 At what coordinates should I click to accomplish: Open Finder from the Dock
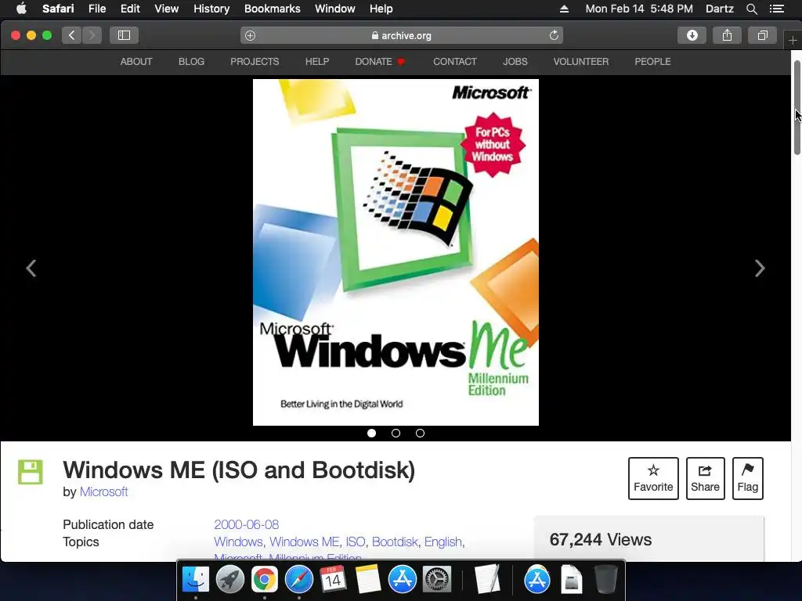tap(195, 580)
